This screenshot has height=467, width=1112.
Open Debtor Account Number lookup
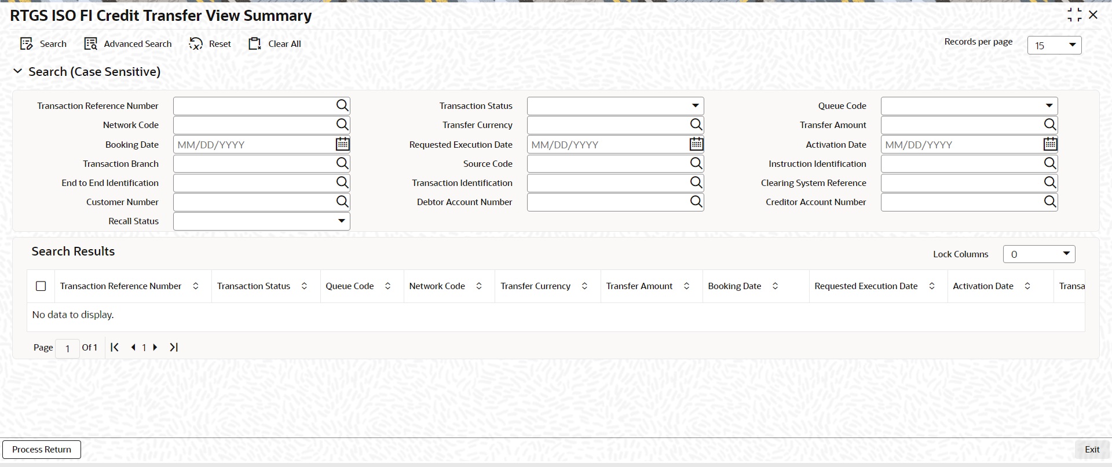[696, 202]
